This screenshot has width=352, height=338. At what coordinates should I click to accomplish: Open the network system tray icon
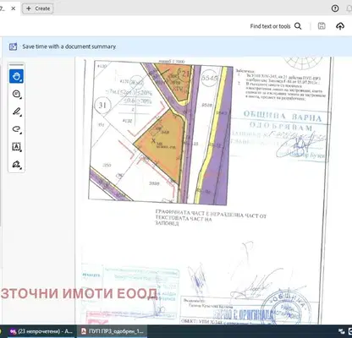(x=342, y=331)
